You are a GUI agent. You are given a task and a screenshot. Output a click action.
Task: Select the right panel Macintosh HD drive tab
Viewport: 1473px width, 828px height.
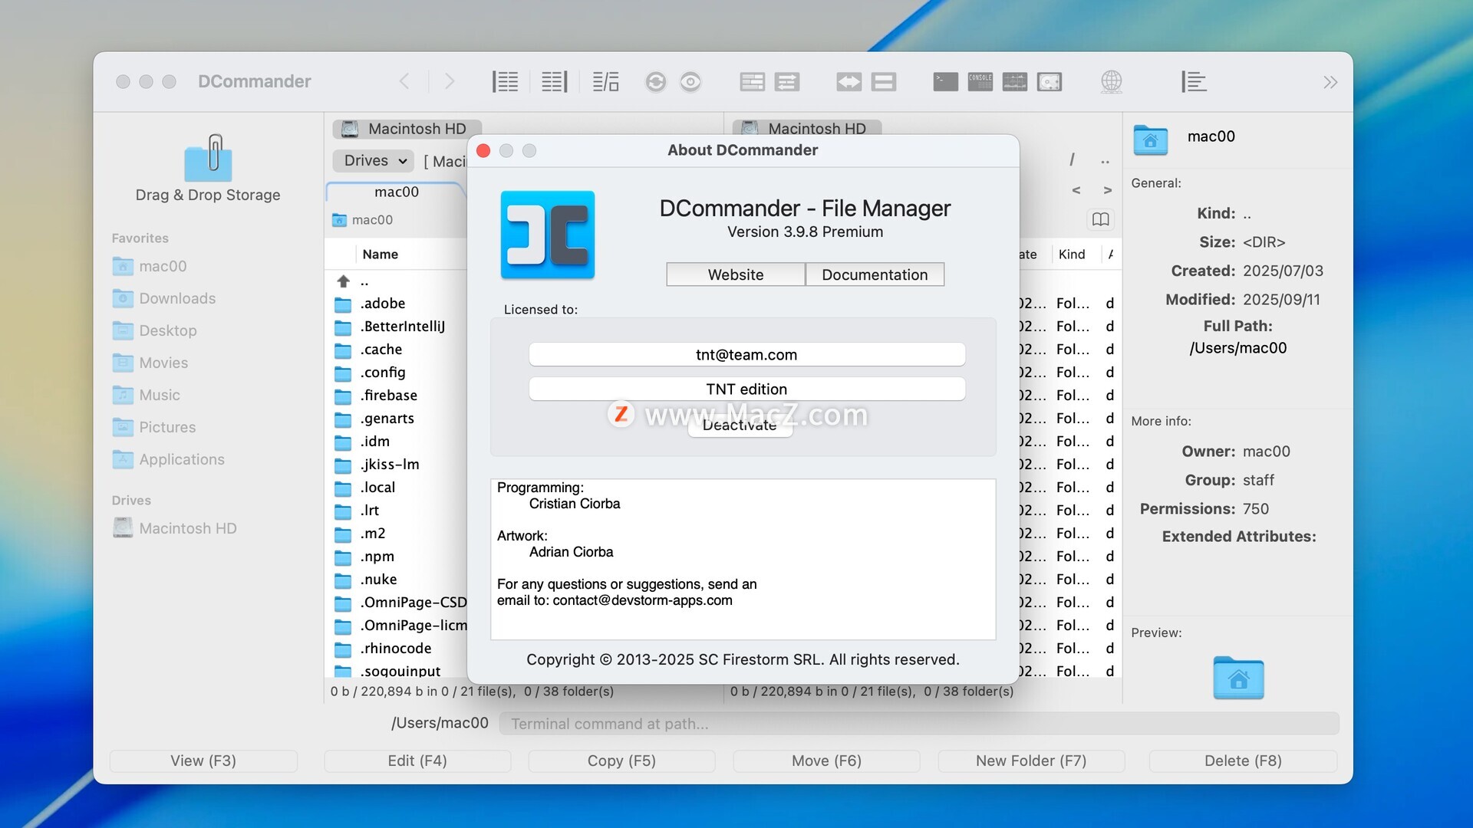(x=806, y=128)
